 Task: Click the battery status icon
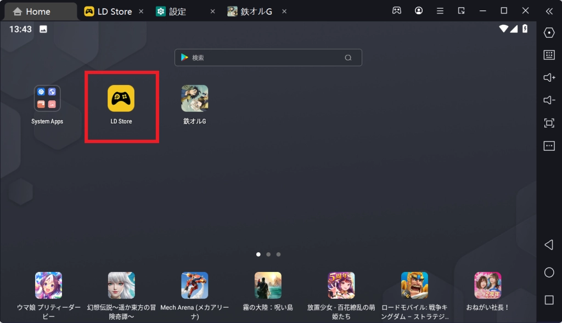click(x=525, y=29)
